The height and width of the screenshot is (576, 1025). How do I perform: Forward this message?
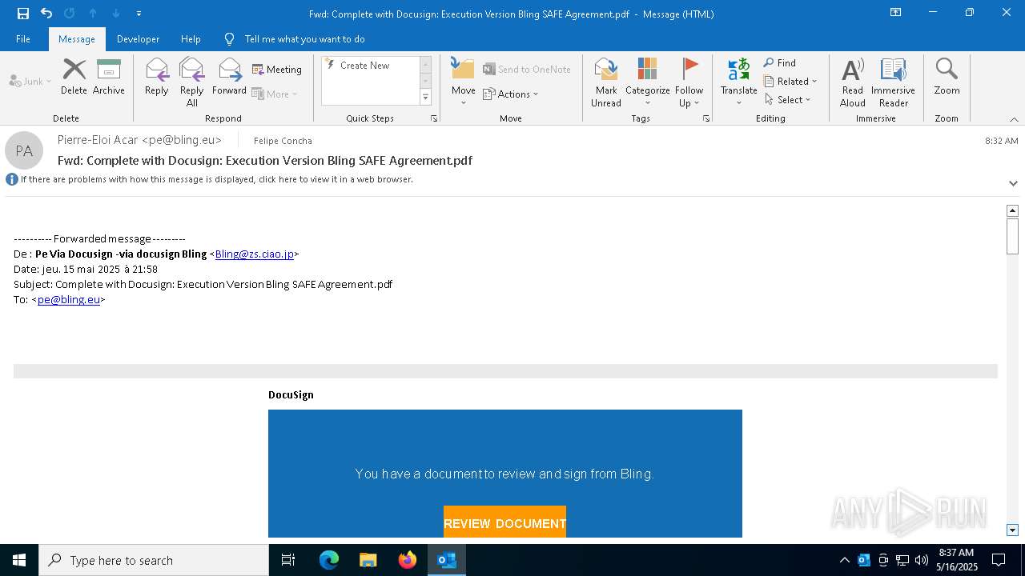[230, 77]
